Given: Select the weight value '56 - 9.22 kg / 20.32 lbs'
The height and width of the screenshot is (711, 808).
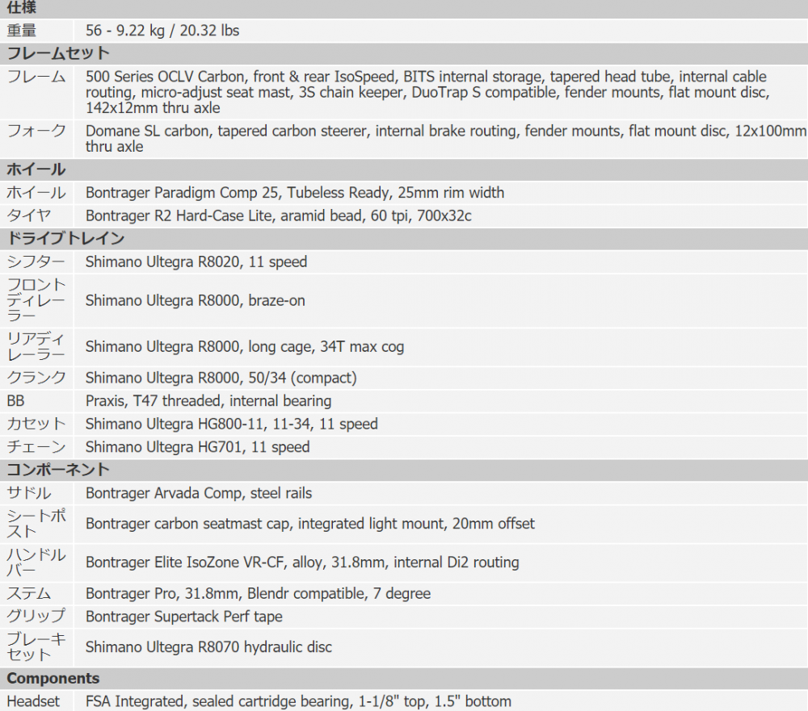Looking at the screenshot, I should 162,31.
